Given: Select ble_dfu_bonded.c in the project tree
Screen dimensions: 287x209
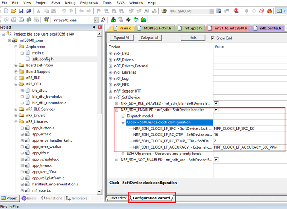Looking at the screenshot, I should [x=45, y=97].
